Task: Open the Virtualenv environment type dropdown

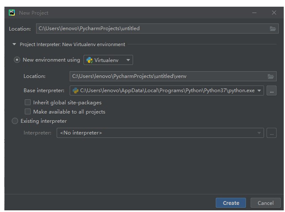Action: click(x=108, y=60)
